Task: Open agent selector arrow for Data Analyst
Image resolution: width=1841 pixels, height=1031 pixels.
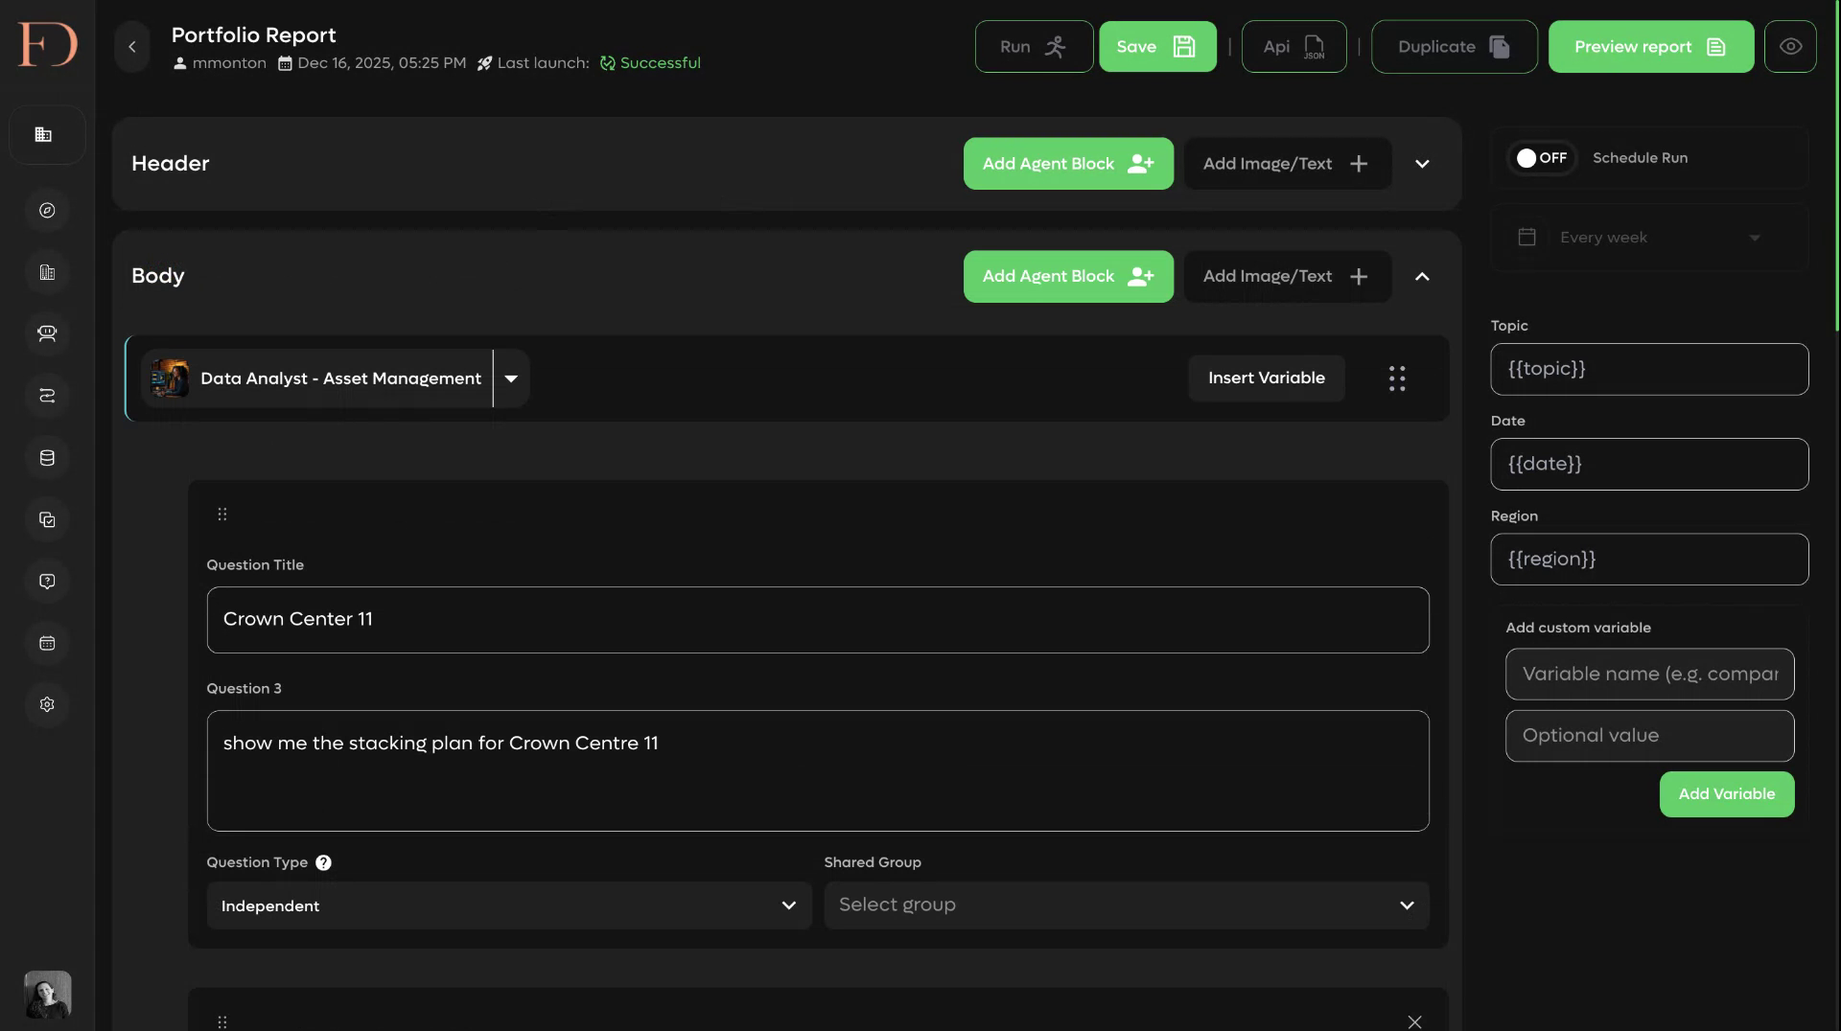Action: (x=511, y=379)
